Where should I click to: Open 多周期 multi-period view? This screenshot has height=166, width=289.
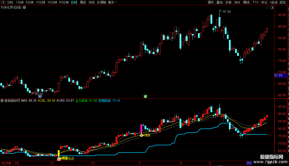point(101,2)
